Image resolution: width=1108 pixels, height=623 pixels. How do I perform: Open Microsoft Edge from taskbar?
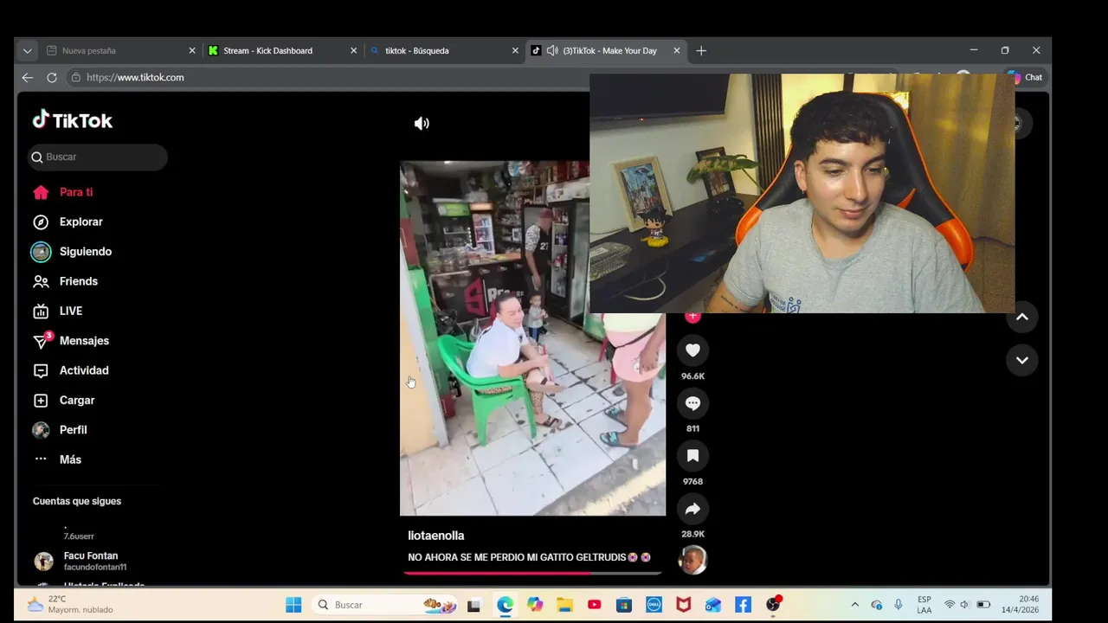tap(505, 605)
